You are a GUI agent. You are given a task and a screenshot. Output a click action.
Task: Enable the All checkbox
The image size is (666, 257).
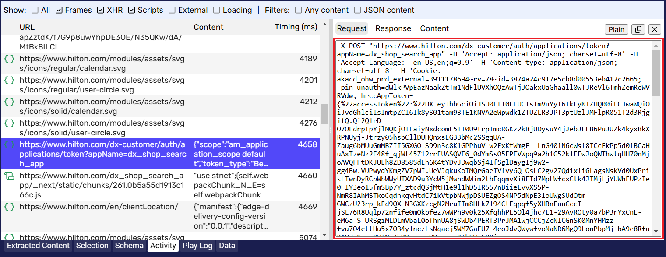tap(35, 10)
